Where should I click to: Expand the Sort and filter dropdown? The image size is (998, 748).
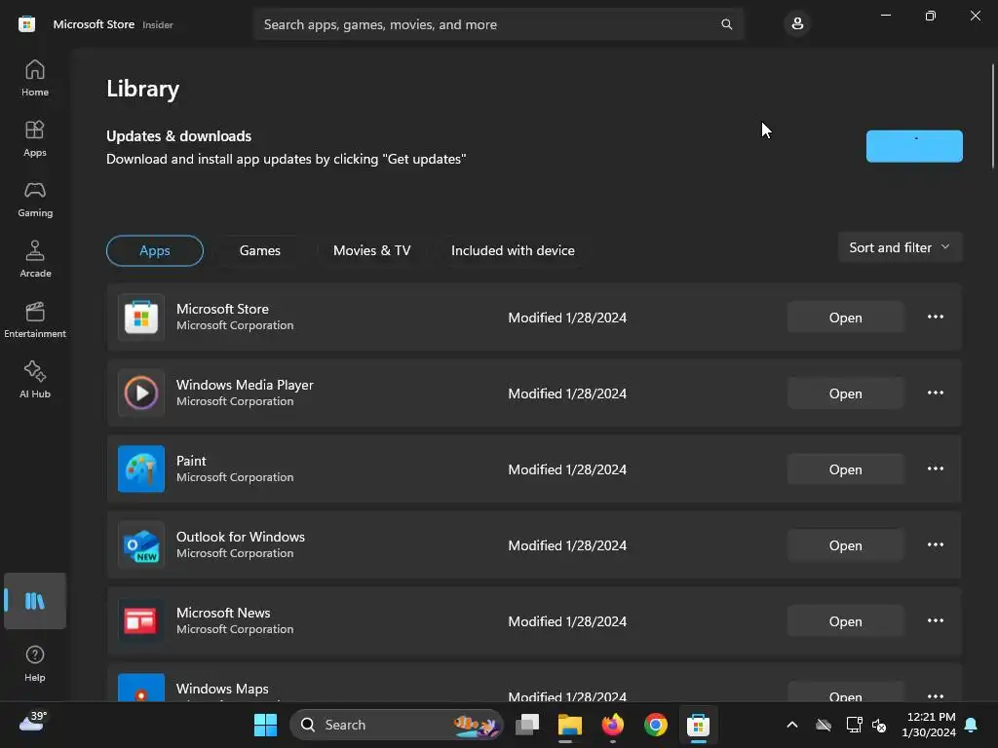[x=900, y=247]
